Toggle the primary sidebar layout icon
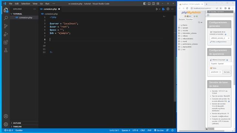 (x=145, y=4)
